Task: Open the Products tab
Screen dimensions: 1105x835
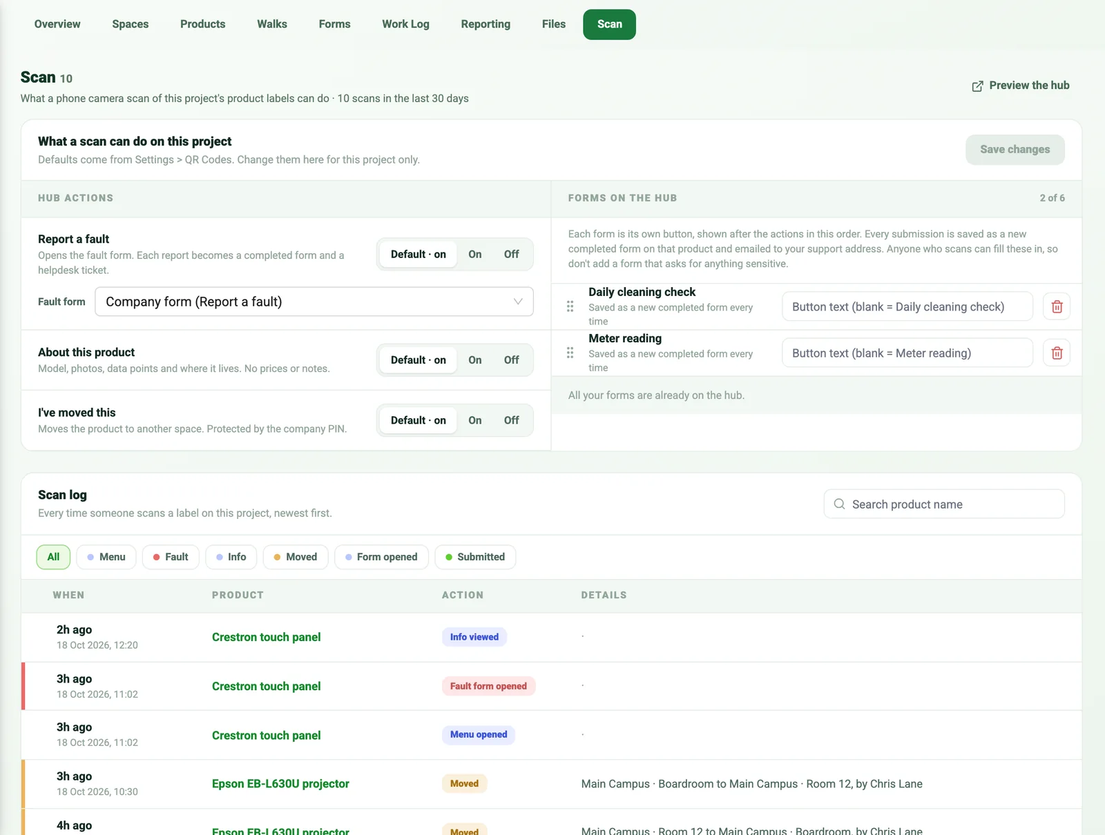Action: [202, 24]
